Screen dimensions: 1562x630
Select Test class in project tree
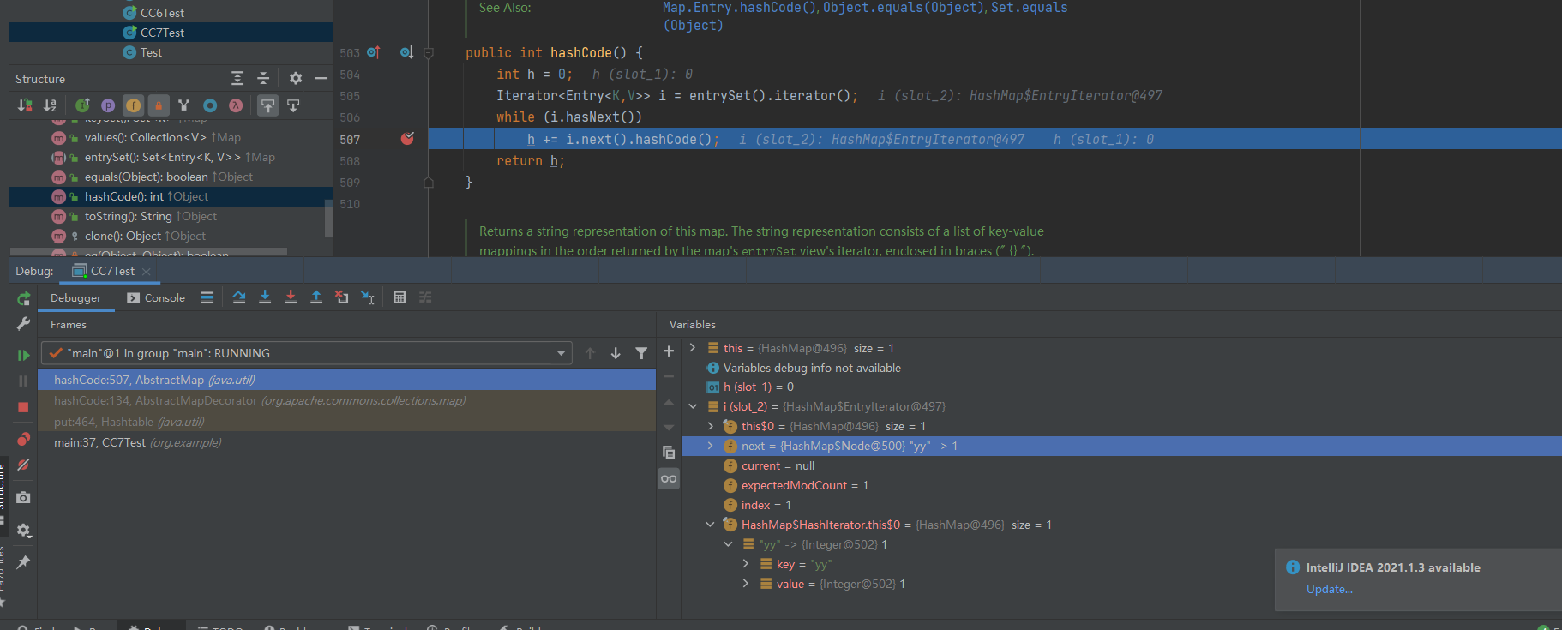click(151, 52)
